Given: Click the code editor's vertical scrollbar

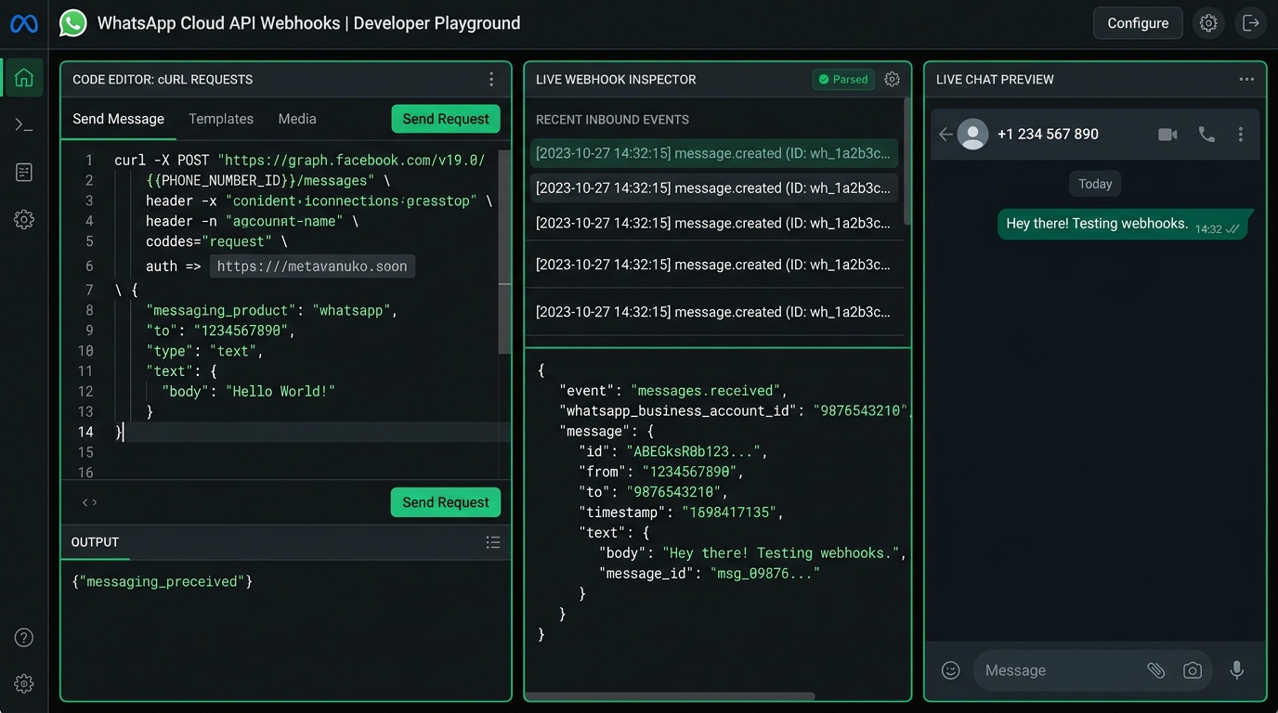Looking at the screenshot, I should pos(504,253).
